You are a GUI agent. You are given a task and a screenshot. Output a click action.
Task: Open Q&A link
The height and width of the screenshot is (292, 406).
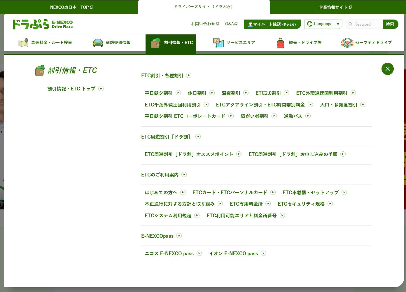[231, 24]
